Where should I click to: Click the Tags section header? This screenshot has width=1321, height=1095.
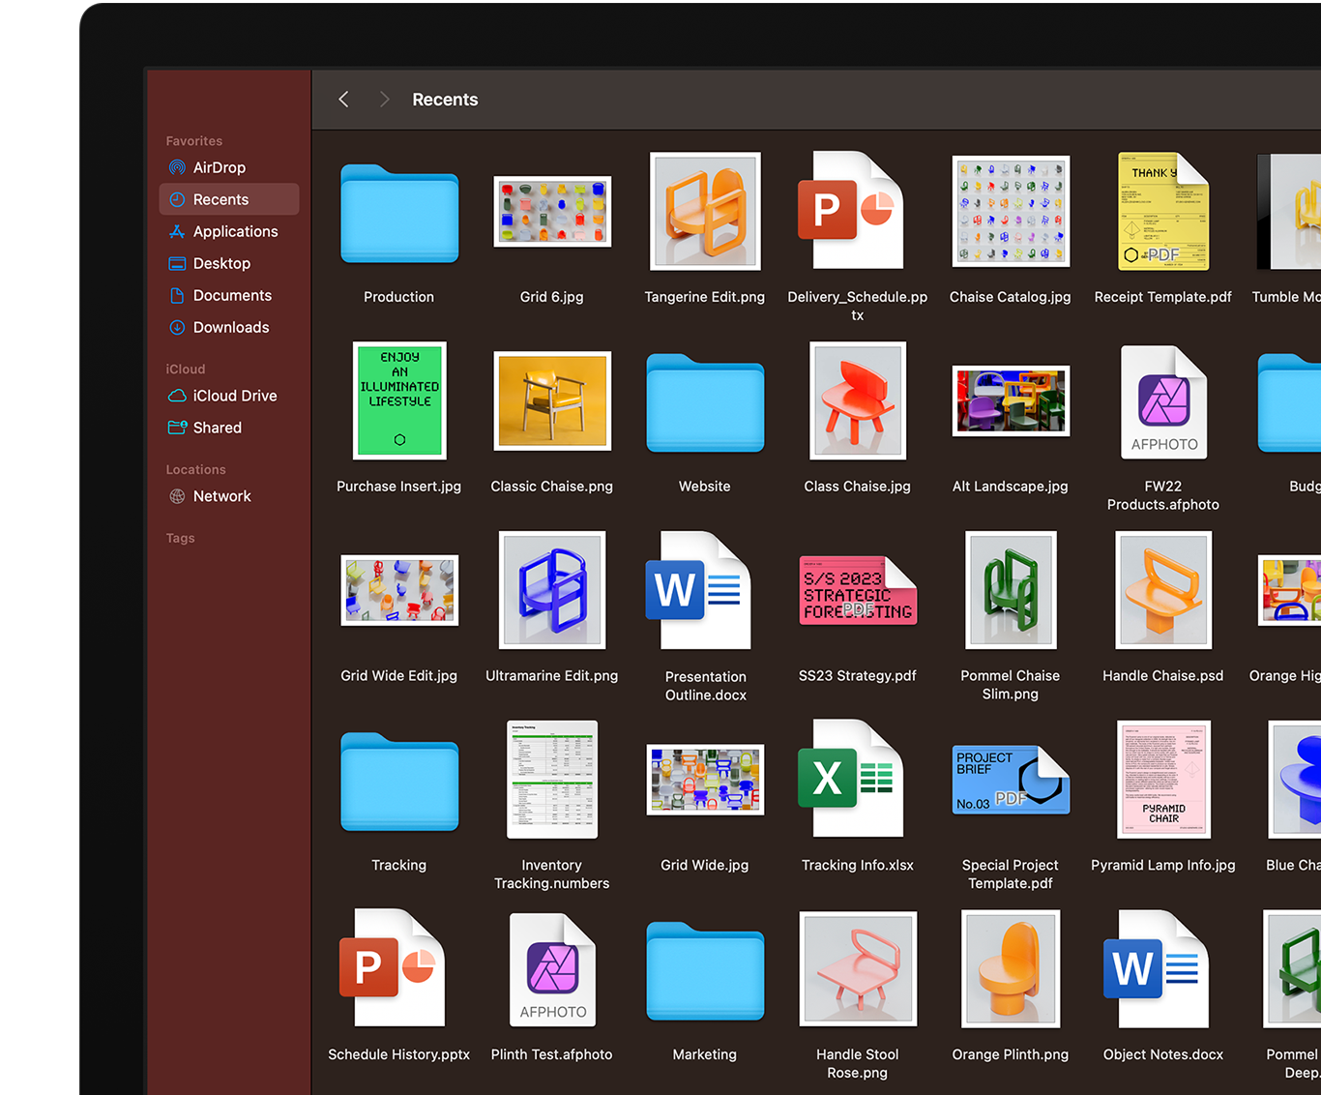click(181, 539)
